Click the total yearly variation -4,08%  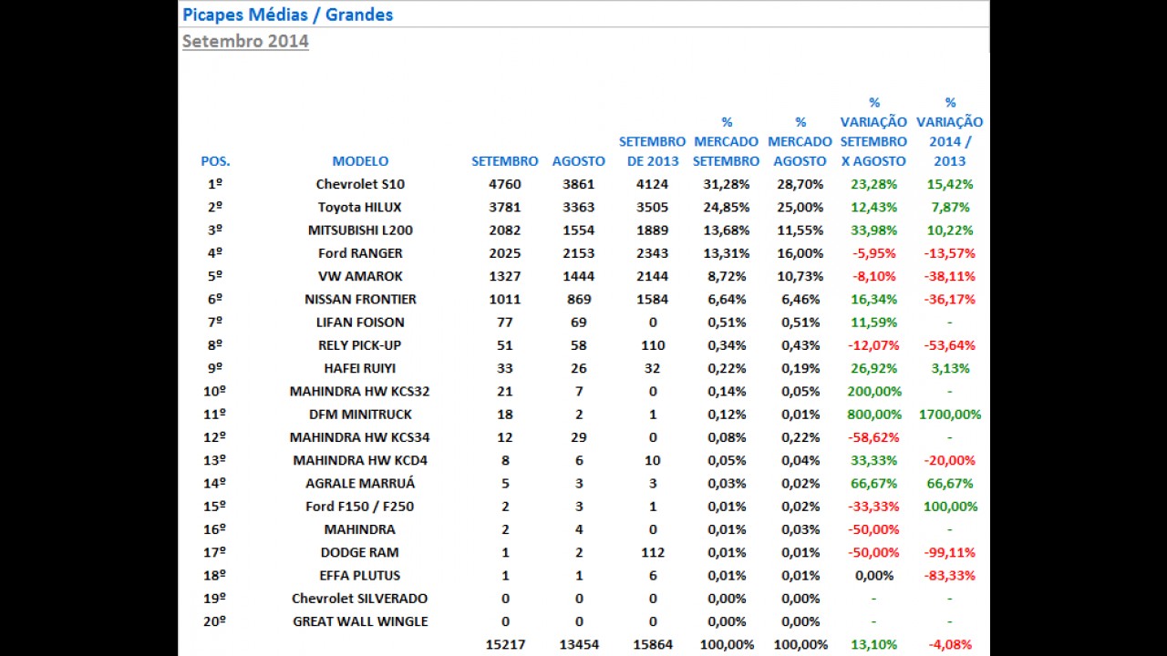[950, 644]
